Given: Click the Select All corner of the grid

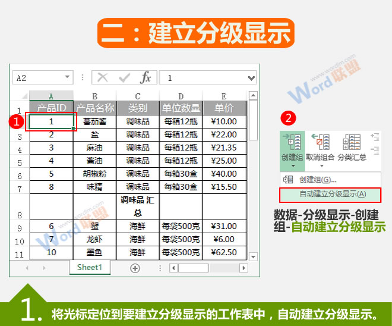Looking at the screenshot, I should [x=23, y=96].
